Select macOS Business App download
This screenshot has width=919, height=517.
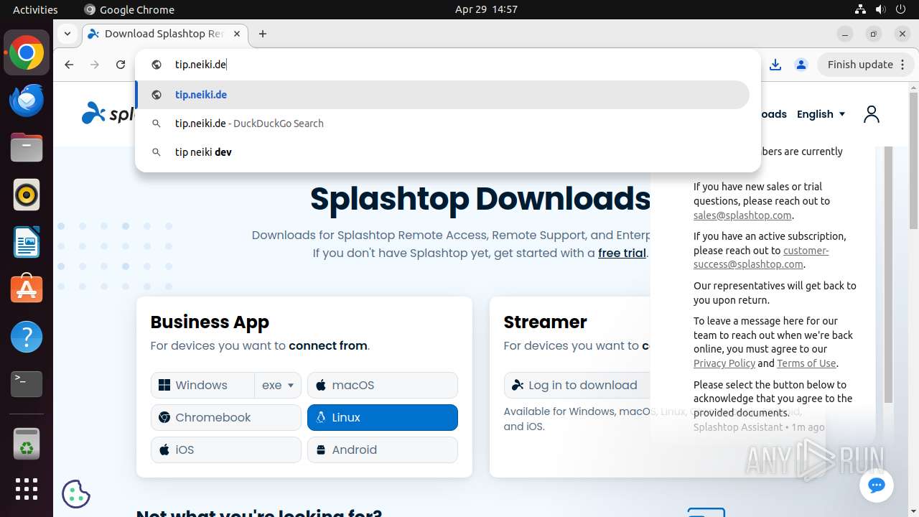383,385
